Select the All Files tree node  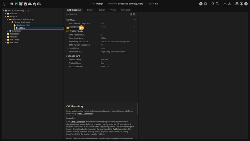point(22,28)
